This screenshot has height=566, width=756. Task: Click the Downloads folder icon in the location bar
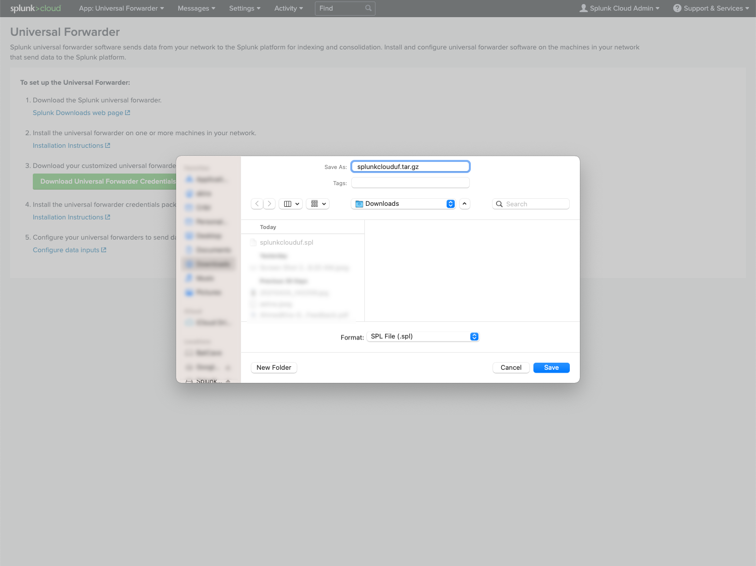358,203
